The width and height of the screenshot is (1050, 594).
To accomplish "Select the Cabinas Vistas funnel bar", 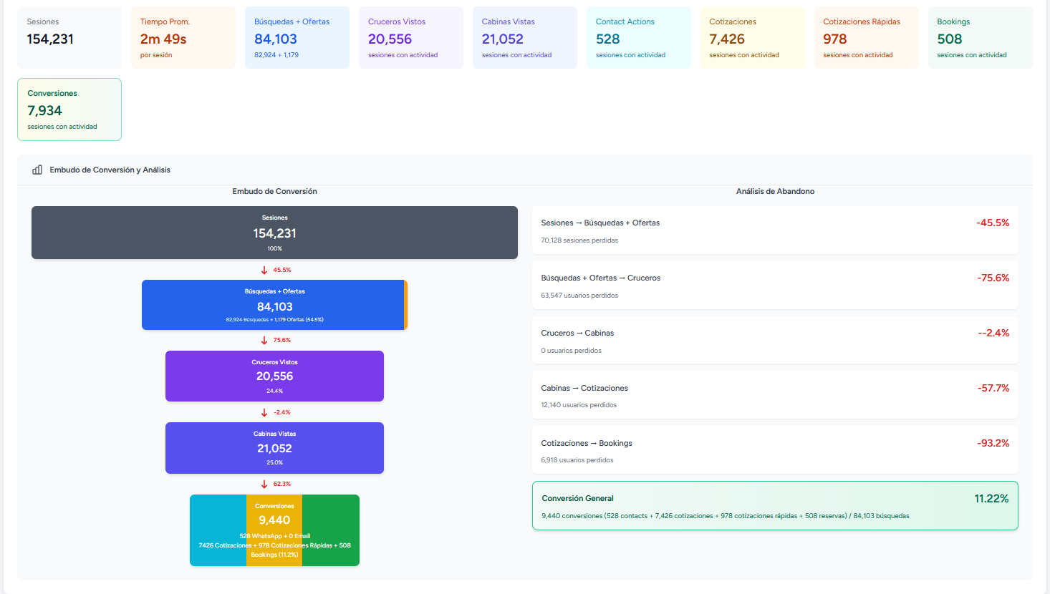I will pyautogui.click(x=274, y=448).
